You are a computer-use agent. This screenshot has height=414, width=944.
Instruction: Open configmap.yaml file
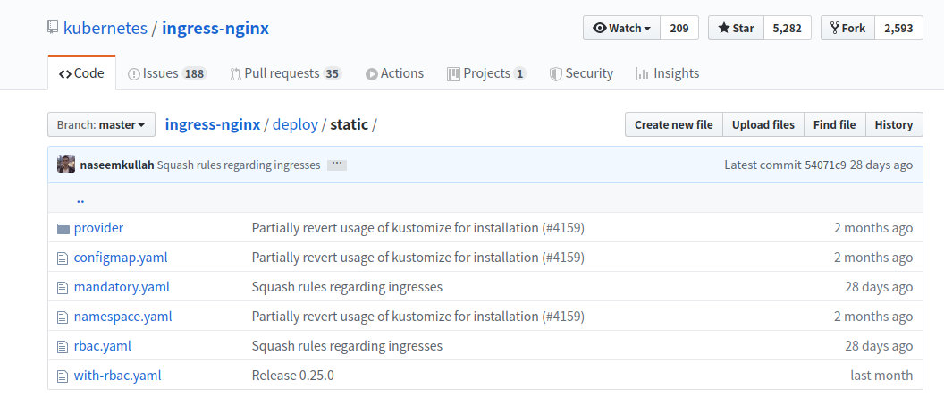(x=121, y=258)
